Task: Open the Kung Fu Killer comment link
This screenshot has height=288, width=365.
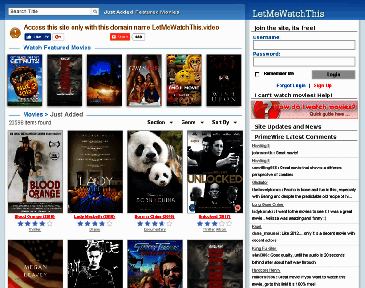Action: (264, 248)
